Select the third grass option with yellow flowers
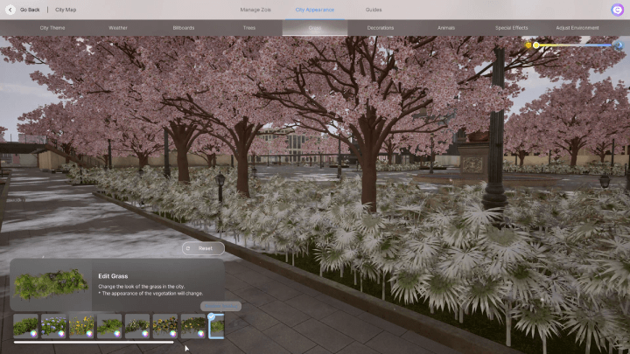Screen dimensions: 630x354 click(x=81, y=326)
